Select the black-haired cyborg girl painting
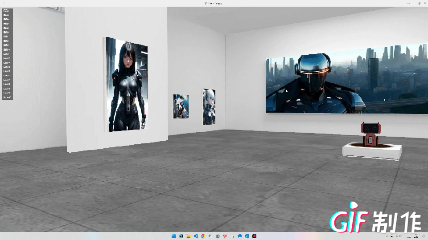428x240 pixels. [x=126, y=85]
